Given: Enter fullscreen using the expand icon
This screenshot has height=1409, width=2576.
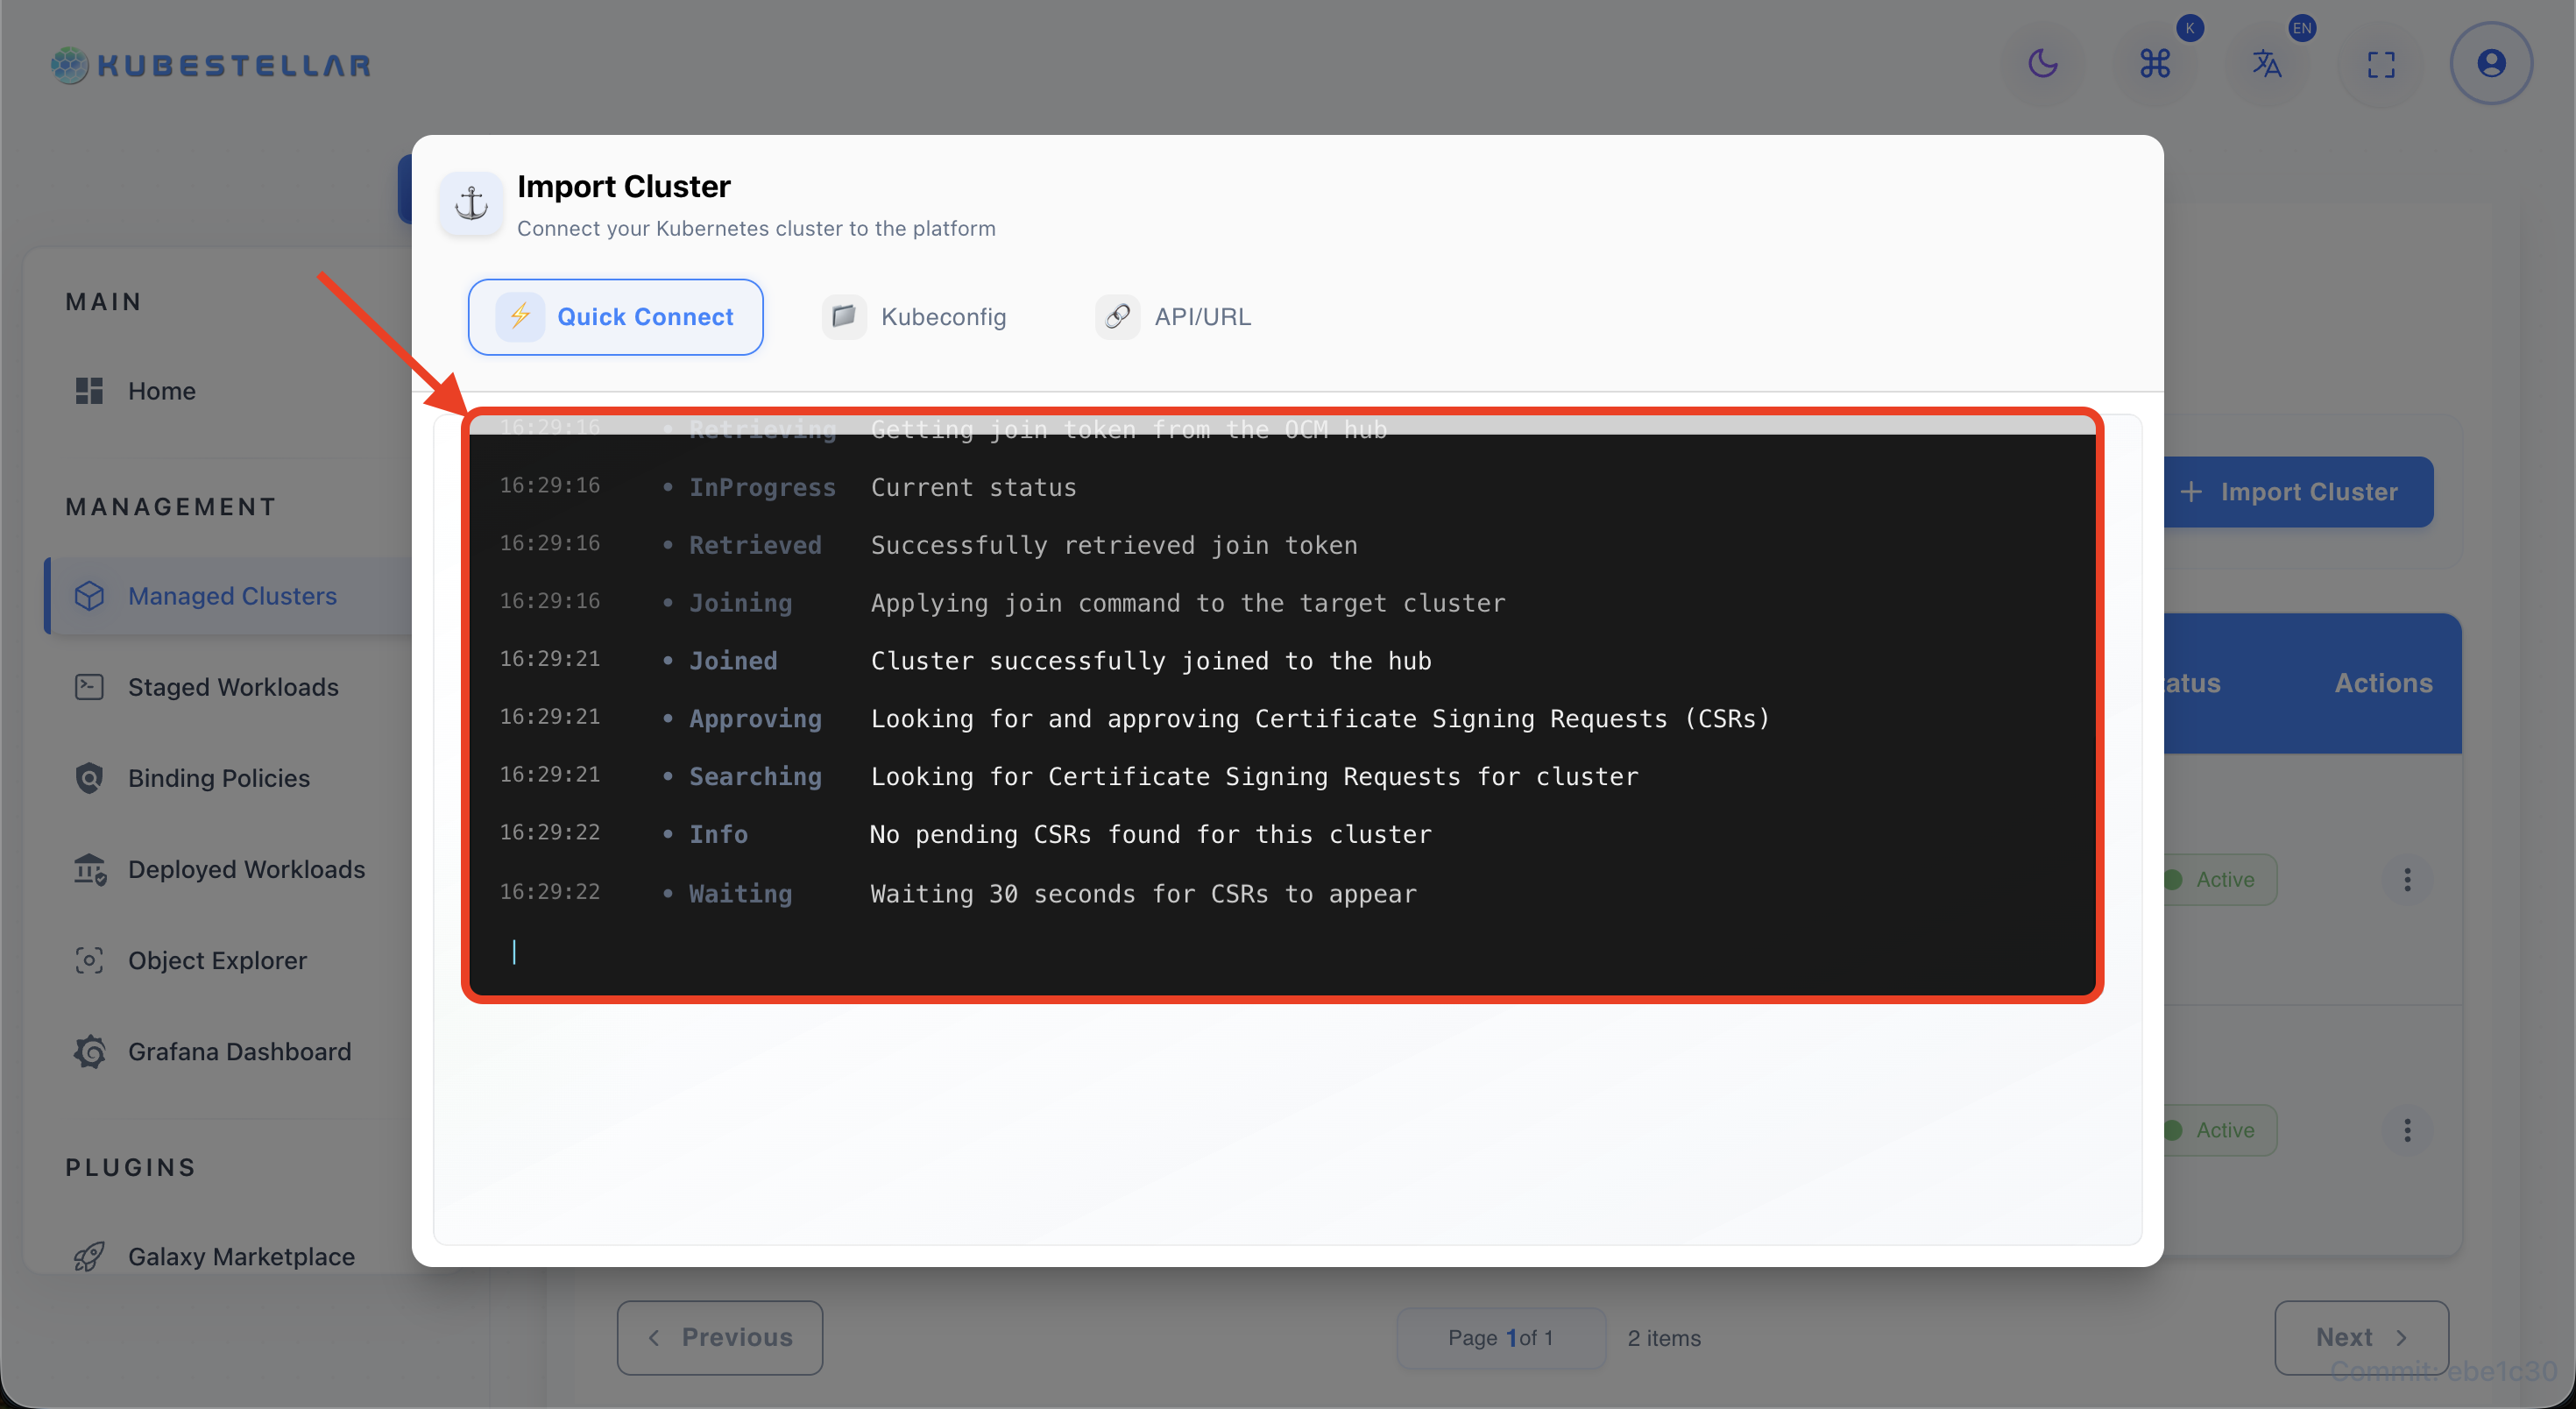Looking at the screenshot, I should (x=2381, y=63).
